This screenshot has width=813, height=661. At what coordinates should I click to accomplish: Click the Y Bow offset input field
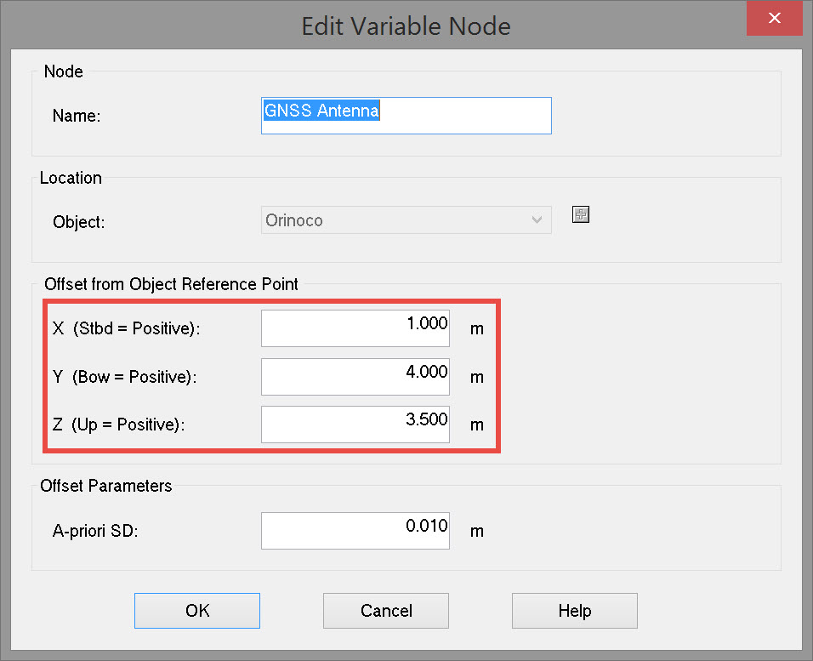(x=355, y=377)
